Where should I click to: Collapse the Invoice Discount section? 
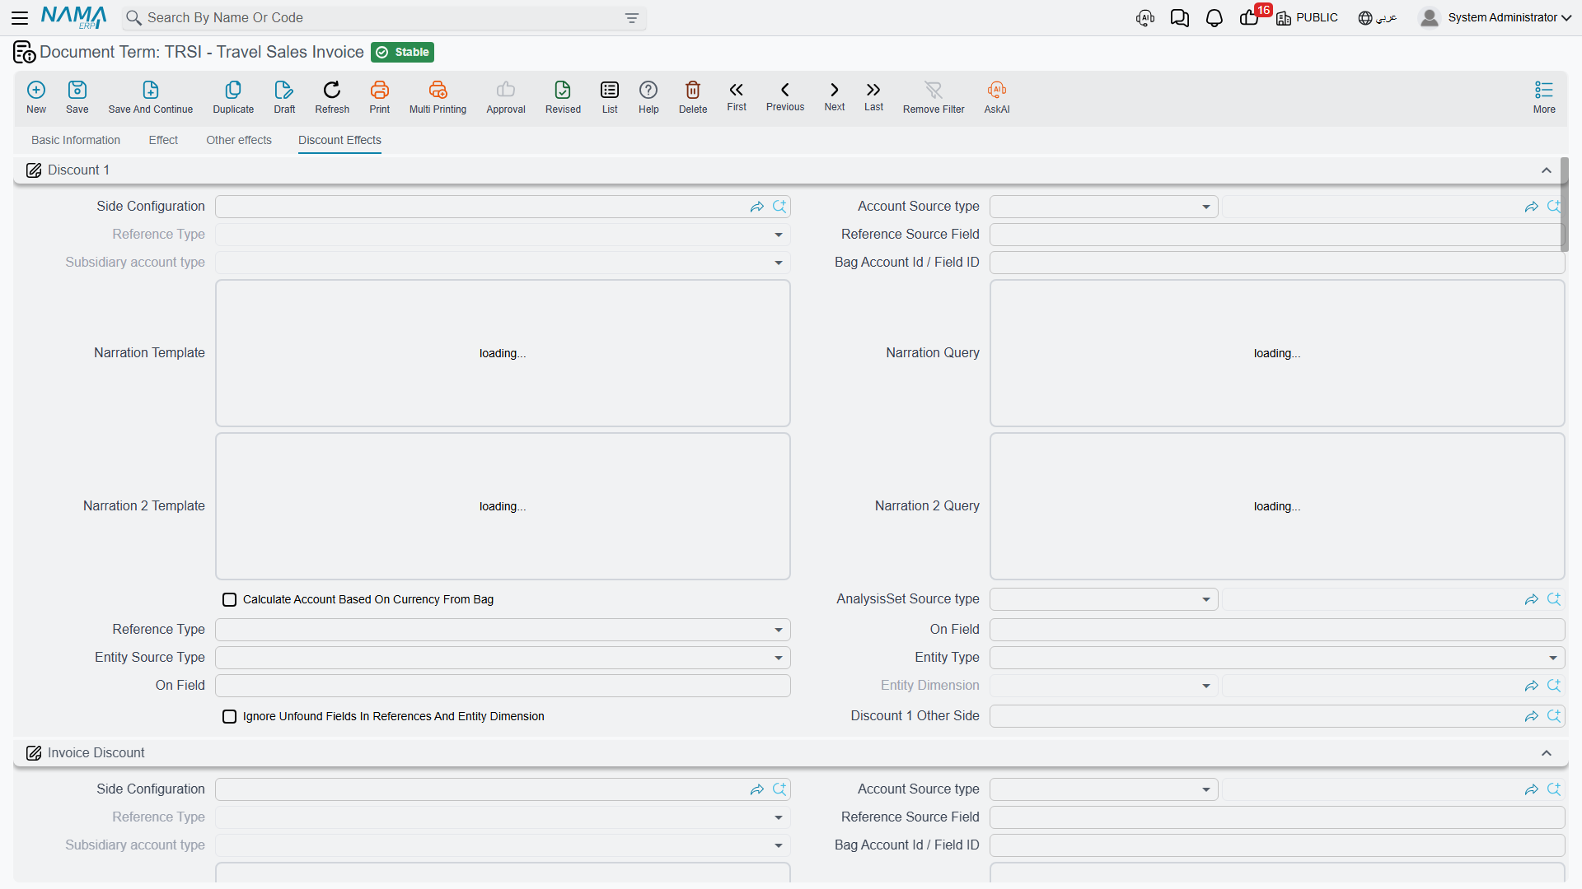[1547, 753]
